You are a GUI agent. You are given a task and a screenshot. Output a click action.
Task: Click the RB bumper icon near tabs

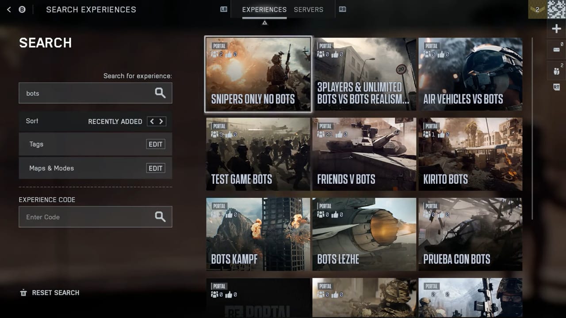point(342,9)
